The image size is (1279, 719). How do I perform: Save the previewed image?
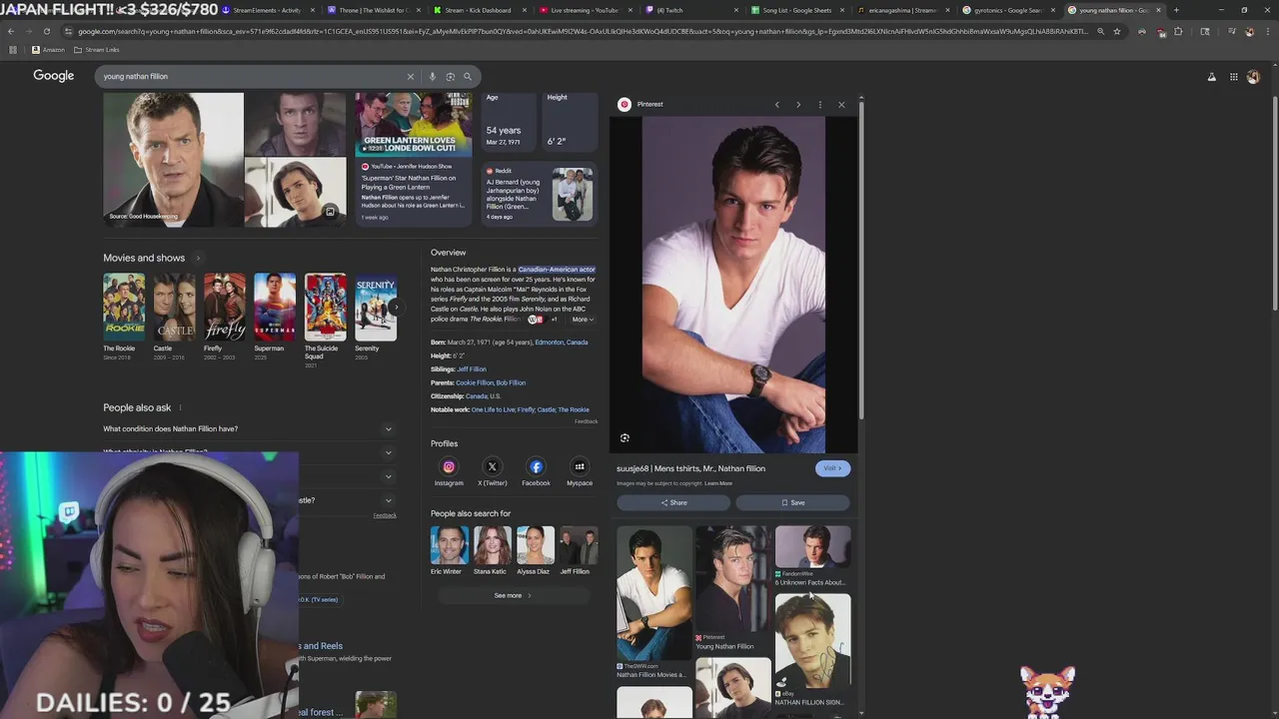tap(792, 502)
